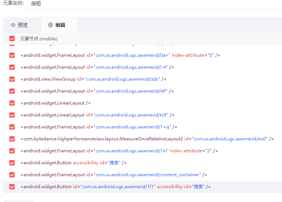The width and height of the screenshot is (282, 202).
Task: Select the ViewGroup id/zds node text
Action: click(x=94, y=79)
